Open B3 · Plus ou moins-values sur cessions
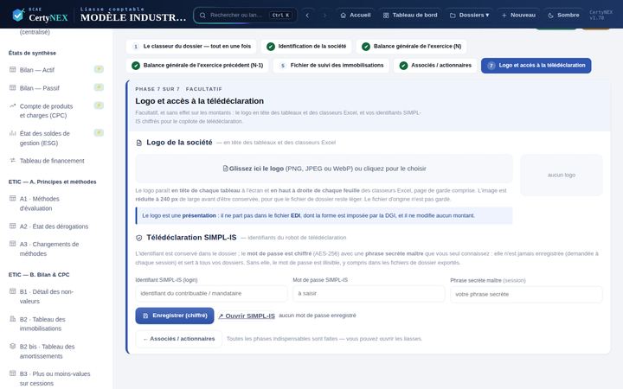Viewport: 623px width, 389px height. click(x=56, y=379)
